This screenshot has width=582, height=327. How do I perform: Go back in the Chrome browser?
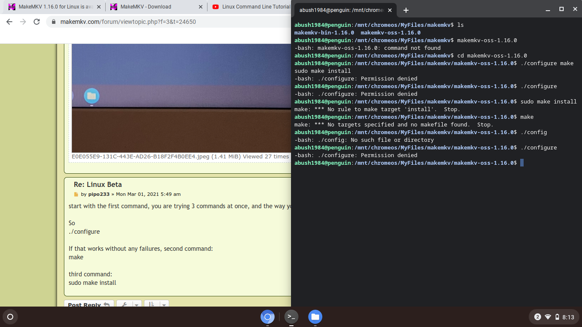[x=9, y=22]
